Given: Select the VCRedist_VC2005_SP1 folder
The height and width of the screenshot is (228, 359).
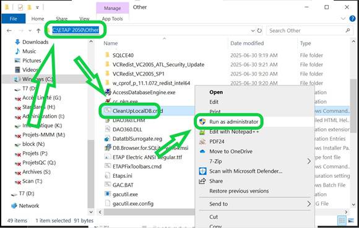Looking at the screenshot, I should pos(138,74).
